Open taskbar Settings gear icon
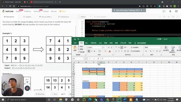181x102 pixels. point(78,99)
